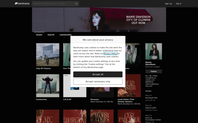
Task: Open the Contrarian album cover
Action: (x=48, y=86)
